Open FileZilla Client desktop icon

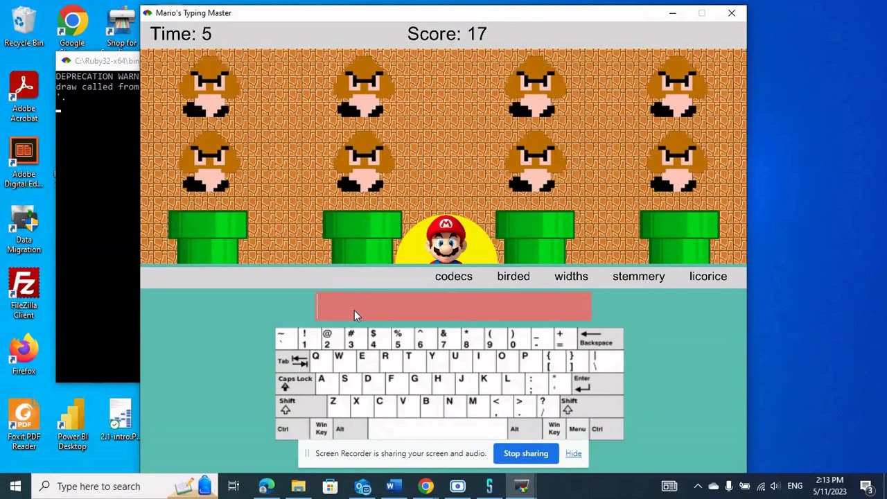[x=24, y=295]
